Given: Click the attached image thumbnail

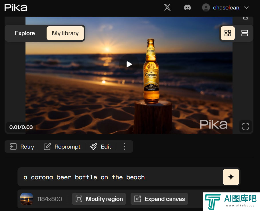Looking at the screenshot, I should pyautogui.click(x=27, y=199).
